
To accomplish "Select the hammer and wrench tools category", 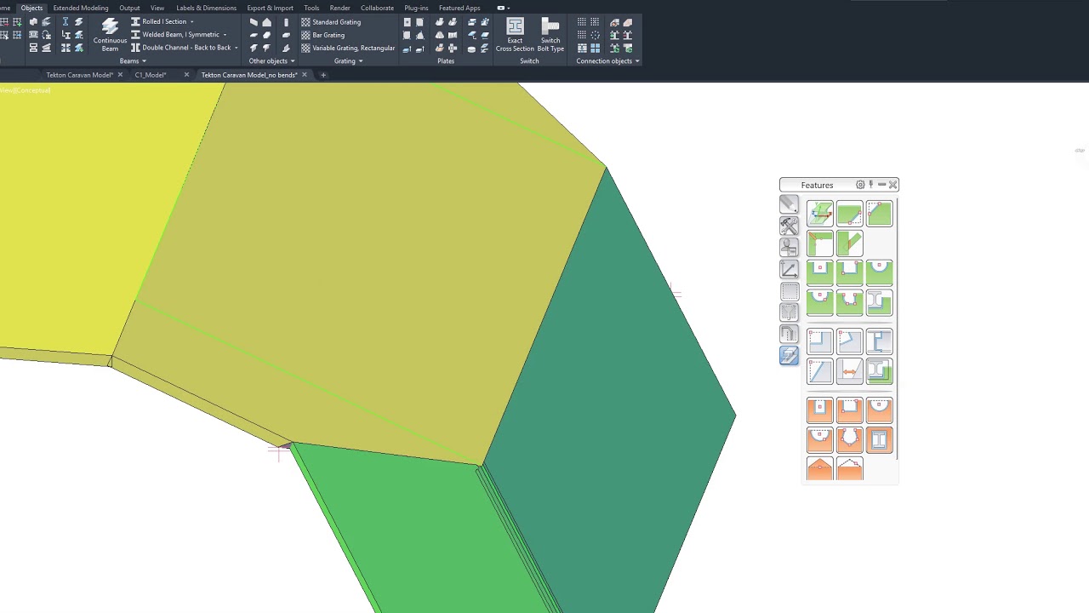I will tap(789, 226).
